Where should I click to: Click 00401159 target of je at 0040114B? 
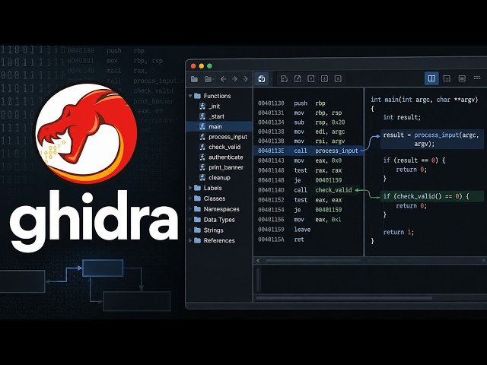tap(329, 180)
